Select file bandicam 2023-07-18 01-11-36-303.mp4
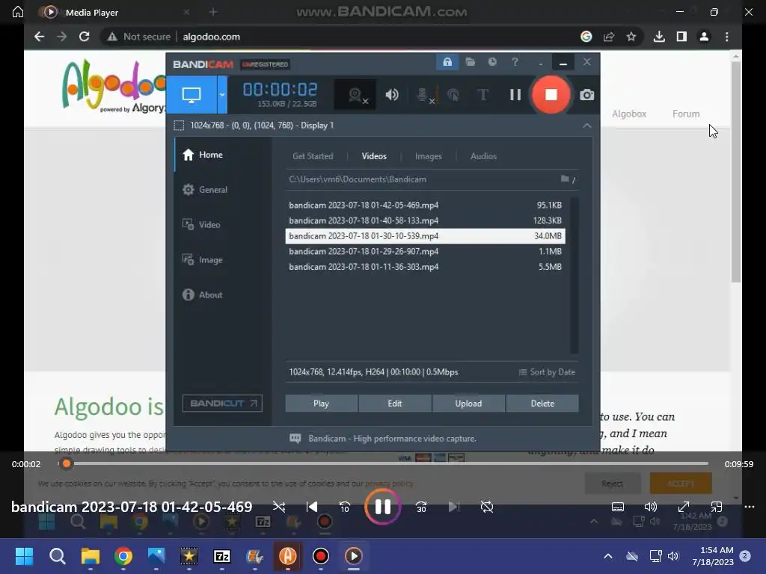 (x=425, y=267)
